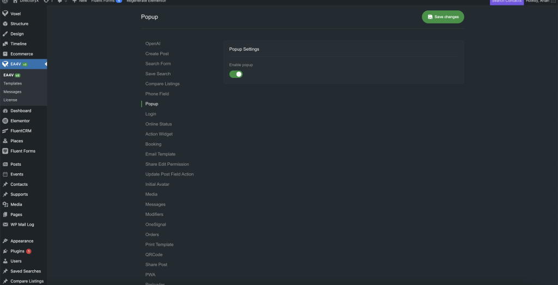The height and width of the screenshot is (285, 558).
Task: Click the Voxel icon in sidebar
Action: [x=5, y=14]
